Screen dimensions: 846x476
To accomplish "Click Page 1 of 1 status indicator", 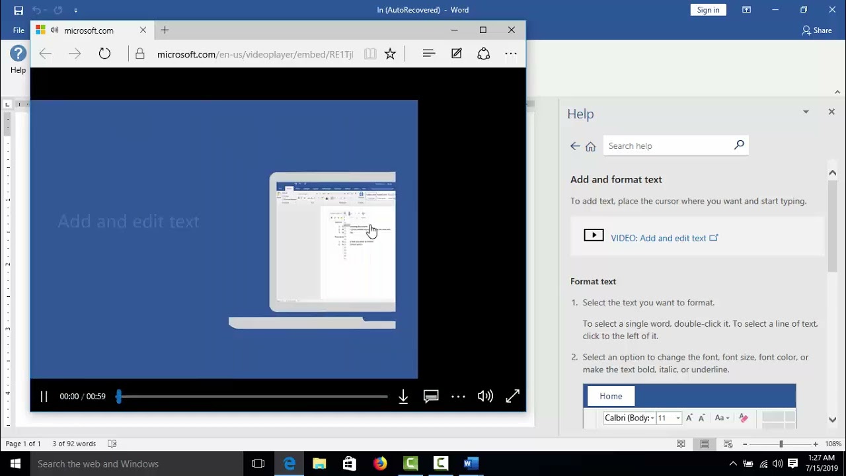I will [x=23, y=444].
